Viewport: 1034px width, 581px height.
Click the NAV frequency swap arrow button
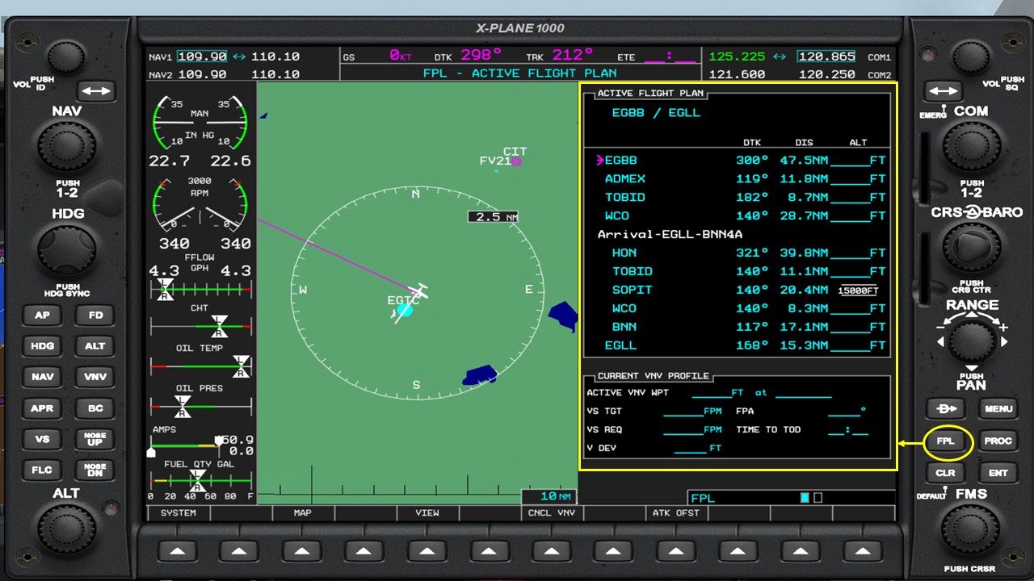96,91
